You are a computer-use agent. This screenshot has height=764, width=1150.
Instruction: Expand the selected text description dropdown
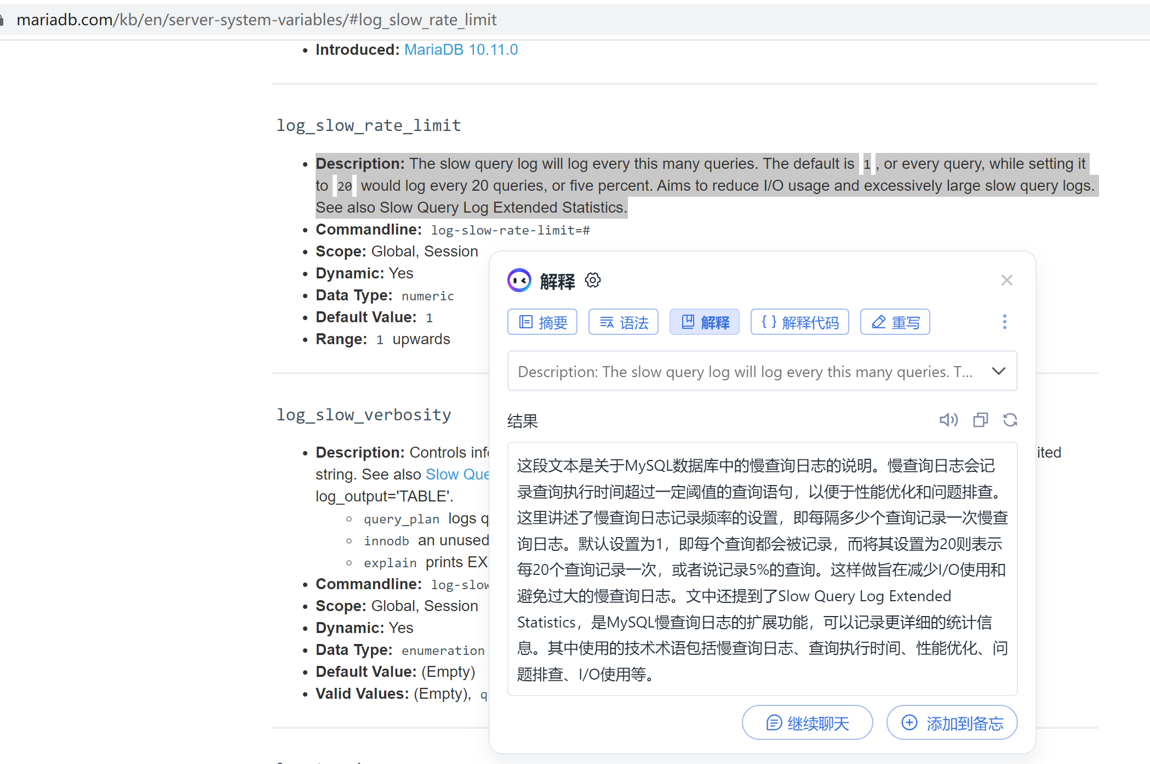pyautogui.click(x=998, y=371)
